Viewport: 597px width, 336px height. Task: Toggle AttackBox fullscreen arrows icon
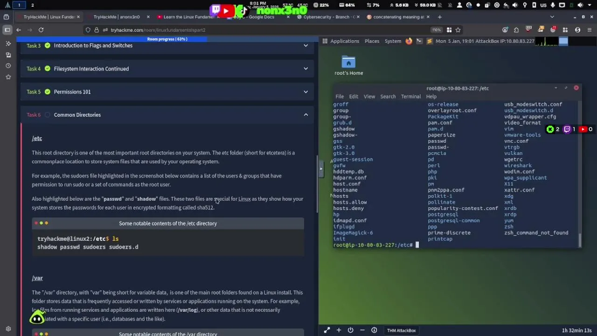click(x=327, y=330)
